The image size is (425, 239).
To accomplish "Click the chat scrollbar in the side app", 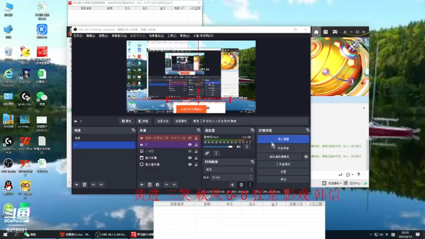I will click(367, 155).
